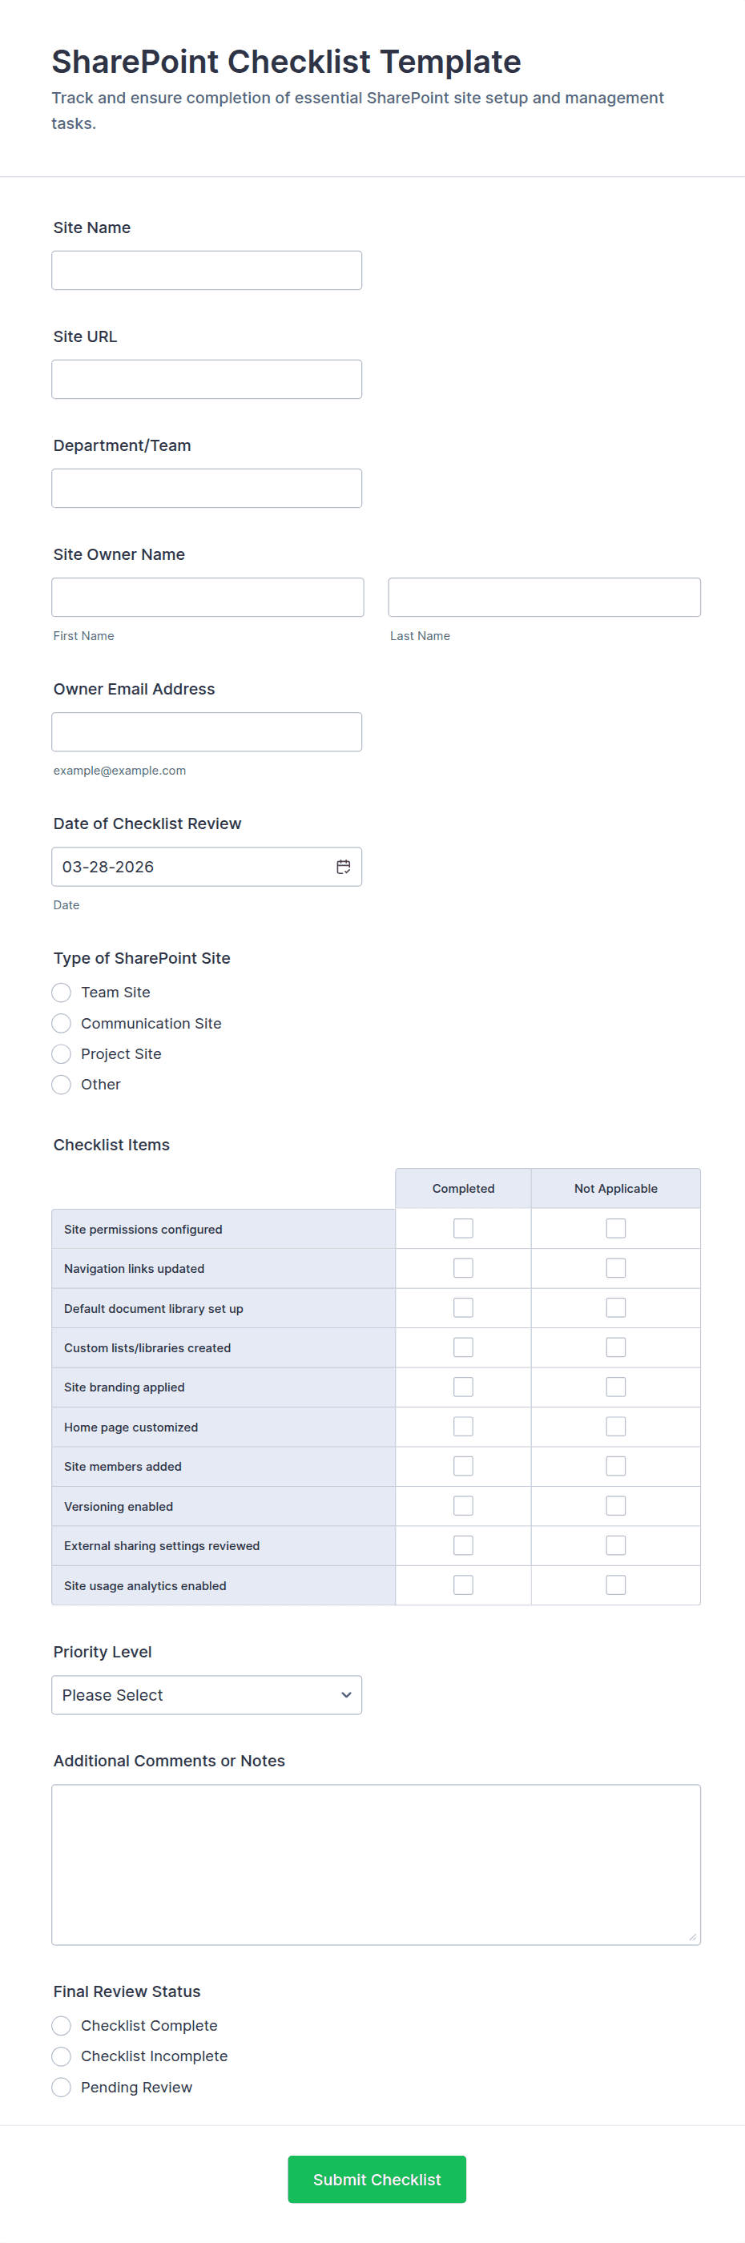Check Not Applicable for Navigation links updated
745x2243 pixels.
pyautogui.click(x=615, y=1268)
